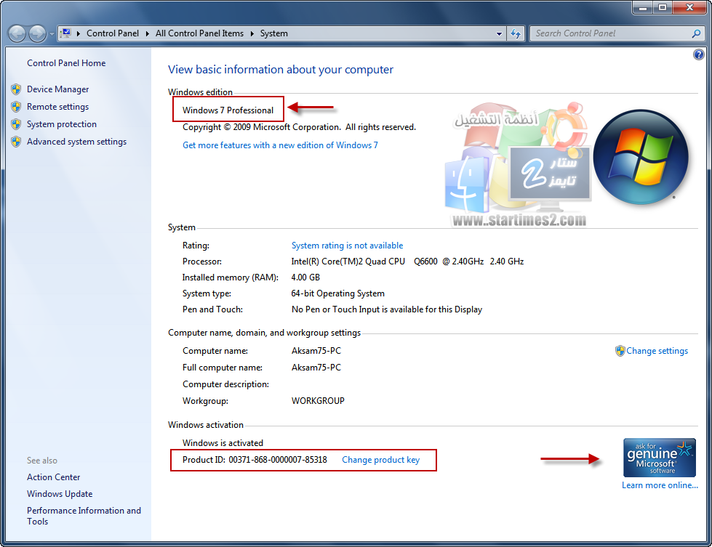Open Windows Update under See also
Image resolution: width=712 pixels, height=547 pixels.
[60, 494]
